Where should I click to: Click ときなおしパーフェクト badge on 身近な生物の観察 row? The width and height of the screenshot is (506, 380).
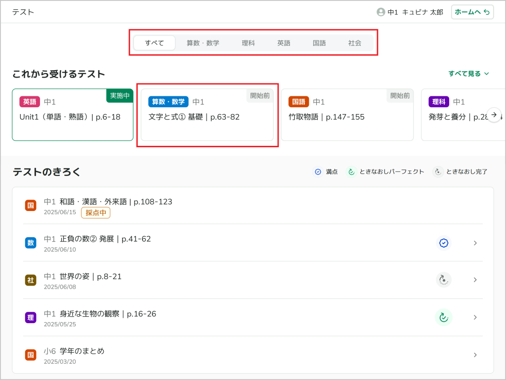click(x=444, y=317)
